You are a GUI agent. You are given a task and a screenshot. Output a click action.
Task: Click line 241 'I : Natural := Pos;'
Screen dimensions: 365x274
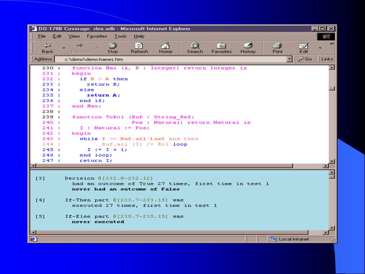[115, 128]
